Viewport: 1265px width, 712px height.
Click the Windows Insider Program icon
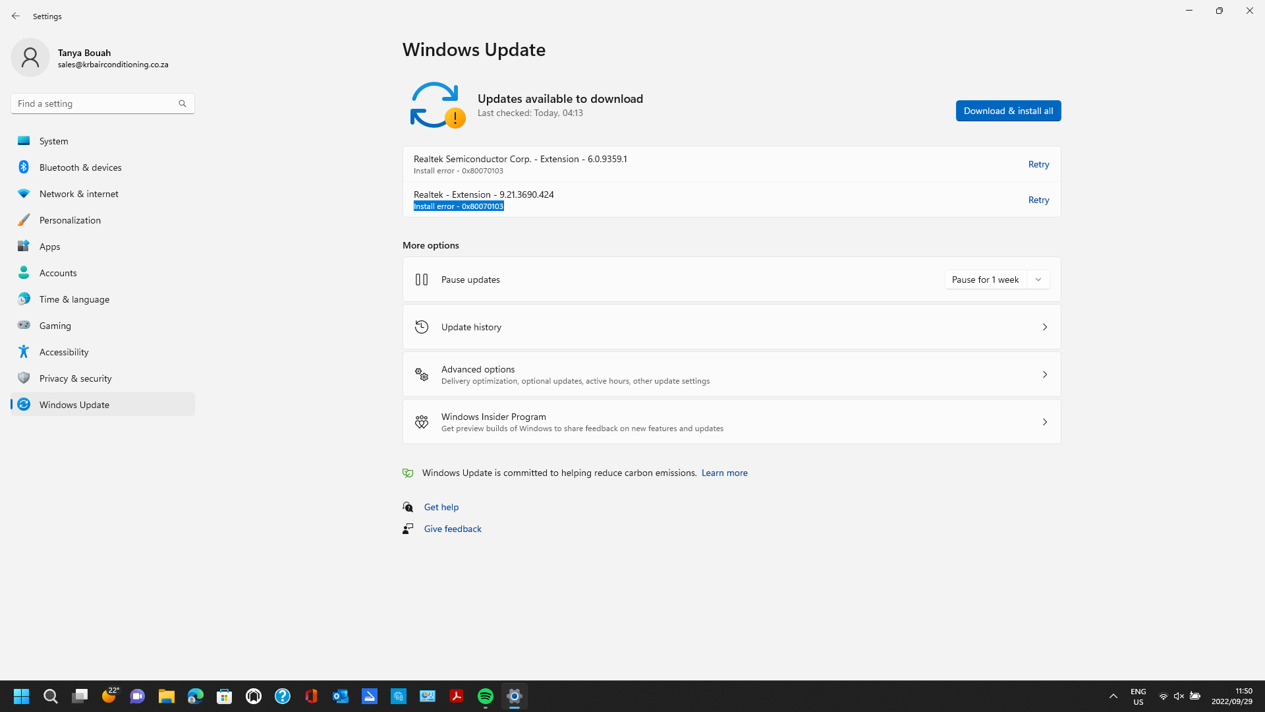point(422,422)
